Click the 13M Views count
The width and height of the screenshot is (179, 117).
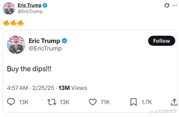(73, 88)
